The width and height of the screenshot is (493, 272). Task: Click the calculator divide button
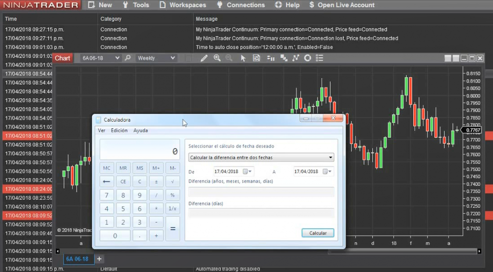[156, 195]
